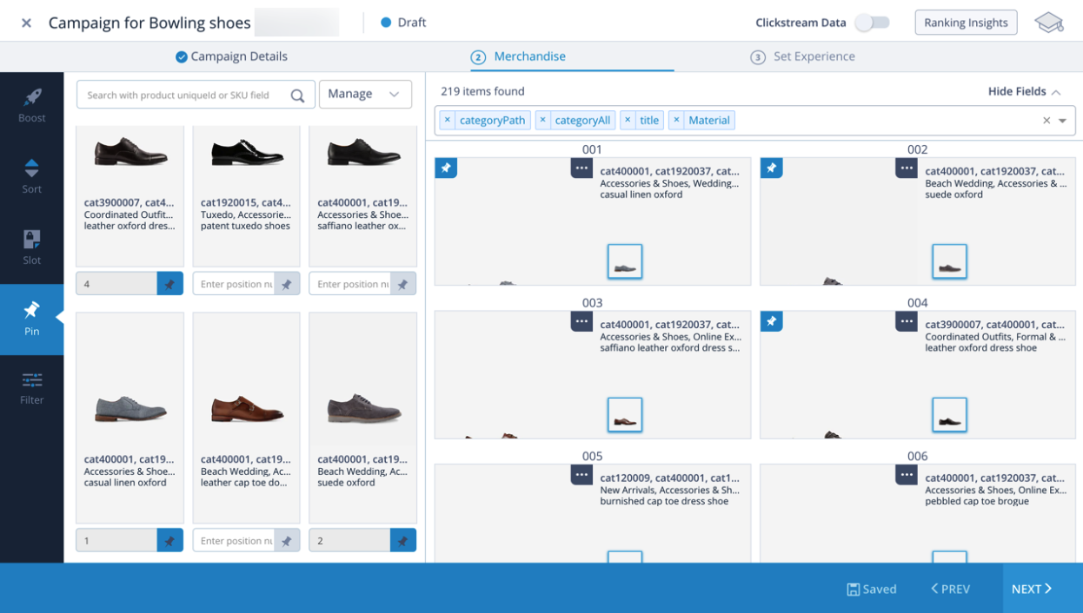Image resolution: width=1083 pixels, height=613 pixels.
Task: Open the more options menu on item 001
Action: click(x=581, y=168)
